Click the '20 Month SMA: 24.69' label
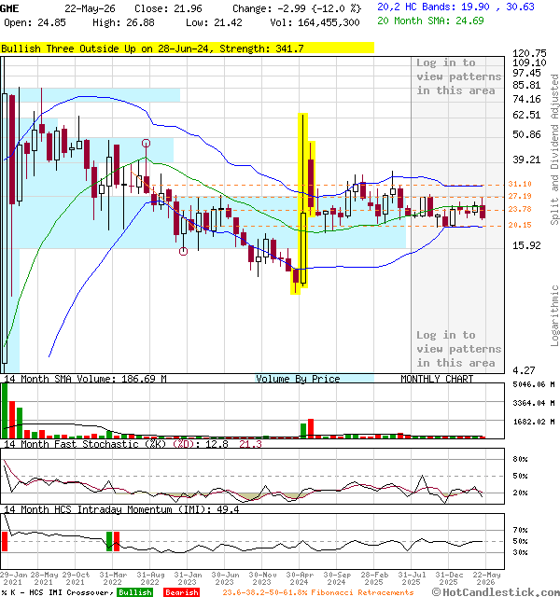Image resolution: width=560 pixels, height=597 pixels. [430, 21]
